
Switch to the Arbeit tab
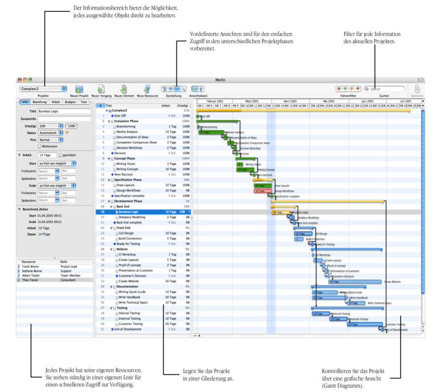tap(56, 102)
